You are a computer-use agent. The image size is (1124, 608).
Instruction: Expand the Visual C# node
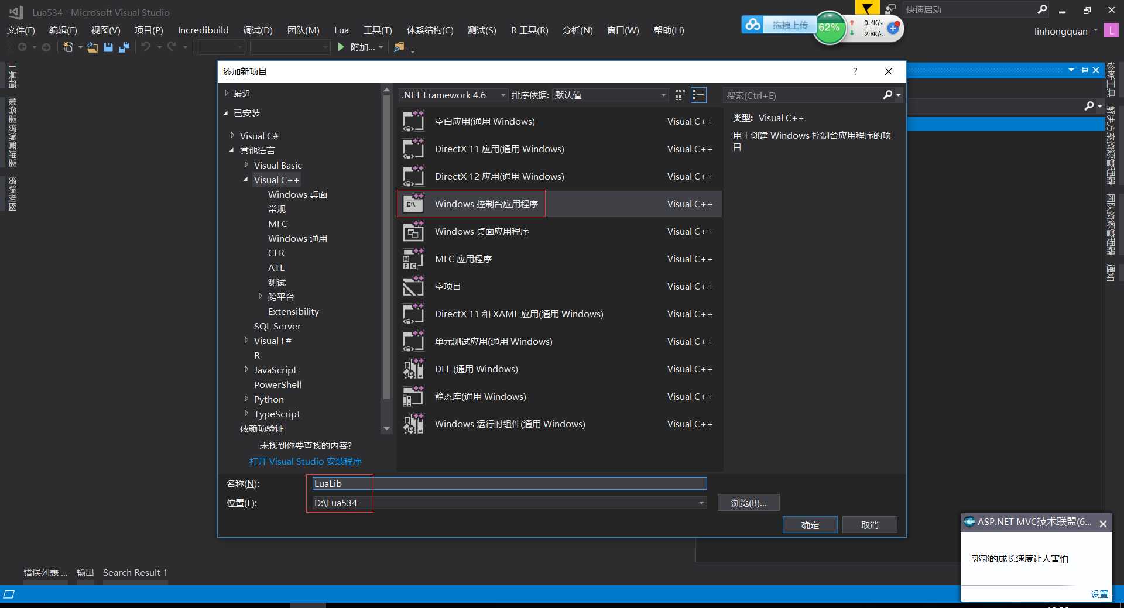[232, 135]
